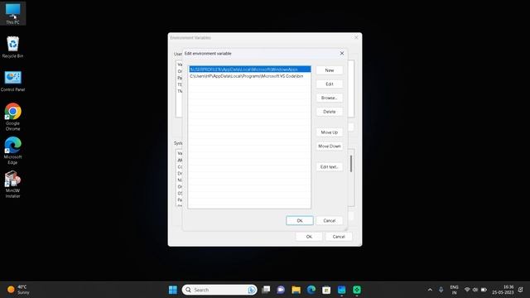Click Move Down button

pos(330,147)
